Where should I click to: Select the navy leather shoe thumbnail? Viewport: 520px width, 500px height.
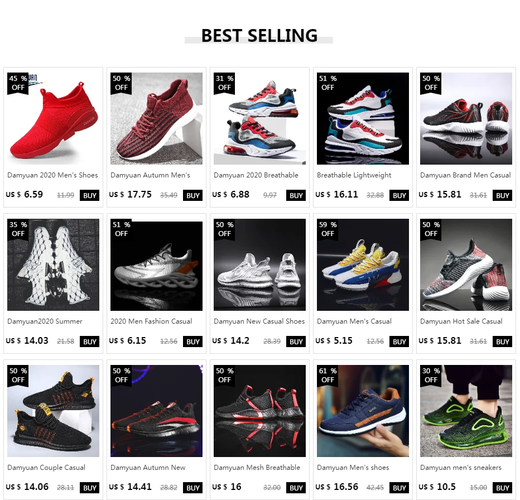[363, 411]
